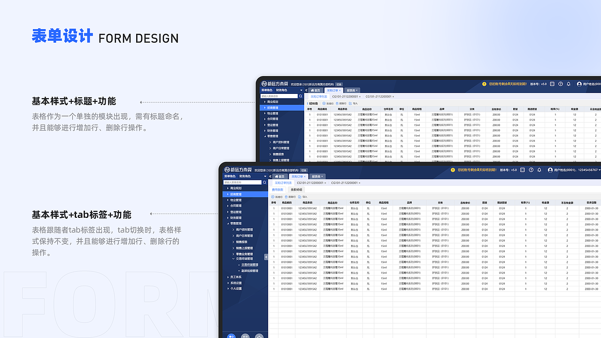Click the notification bell in the lower window
The image size is (601, 338).
pos(539,170)
